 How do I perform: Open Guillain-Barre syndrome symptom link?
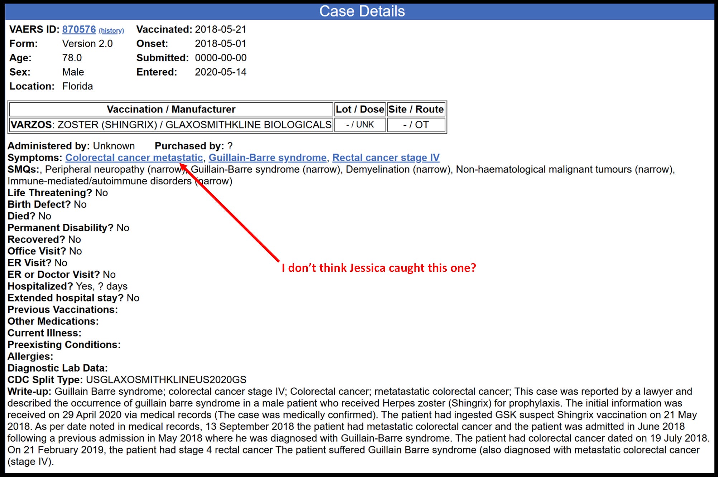tap(267, 158)
